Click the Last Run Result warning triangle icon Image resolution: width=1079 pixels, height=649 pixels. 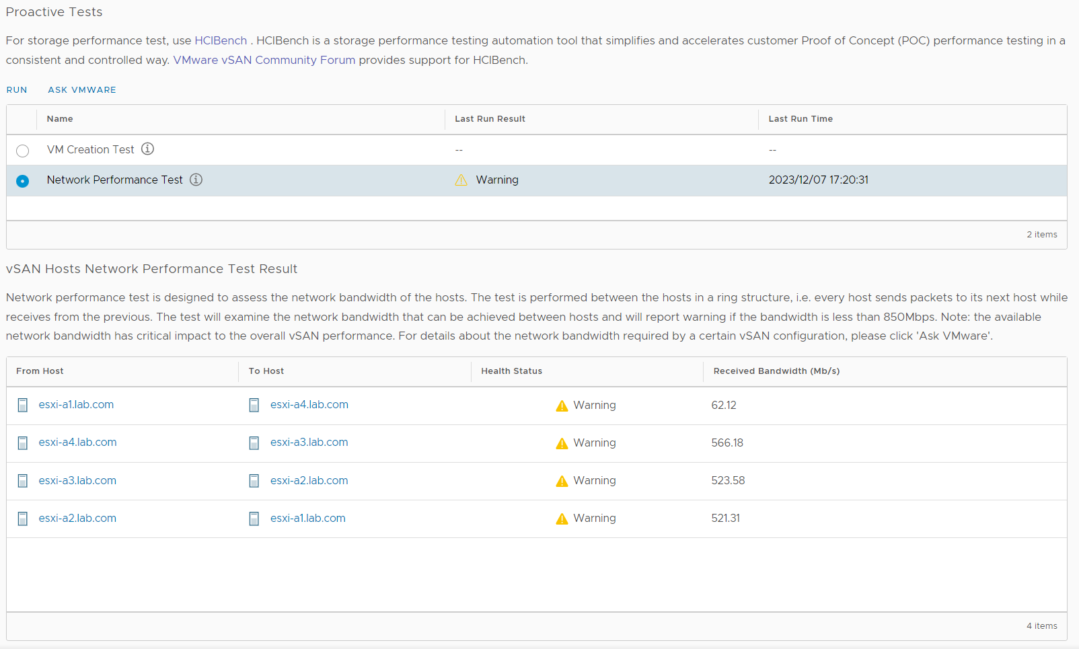461,180
